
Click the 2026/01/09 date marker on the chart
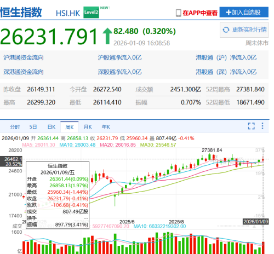click(256, 222)
